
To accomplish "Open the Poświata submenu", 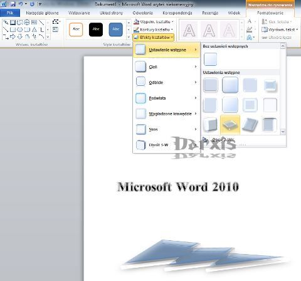I will click(166, 98).
